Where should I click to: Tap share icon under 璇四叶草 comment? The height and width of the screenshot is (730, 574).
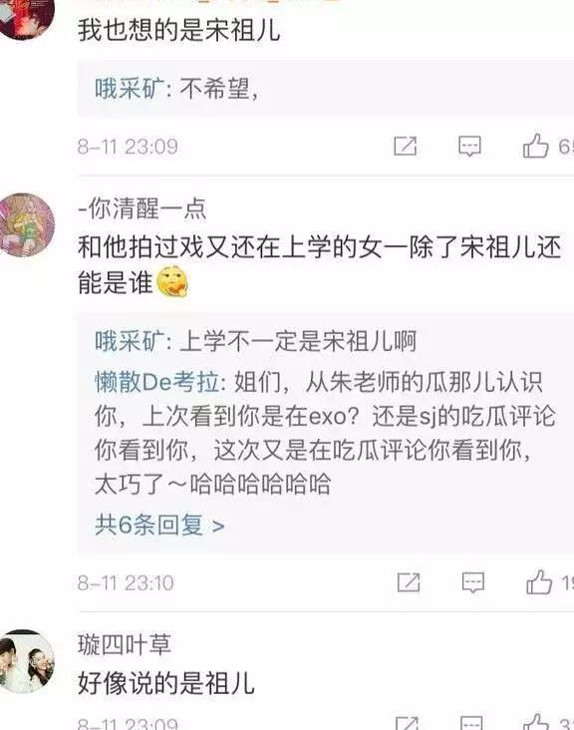407,723
